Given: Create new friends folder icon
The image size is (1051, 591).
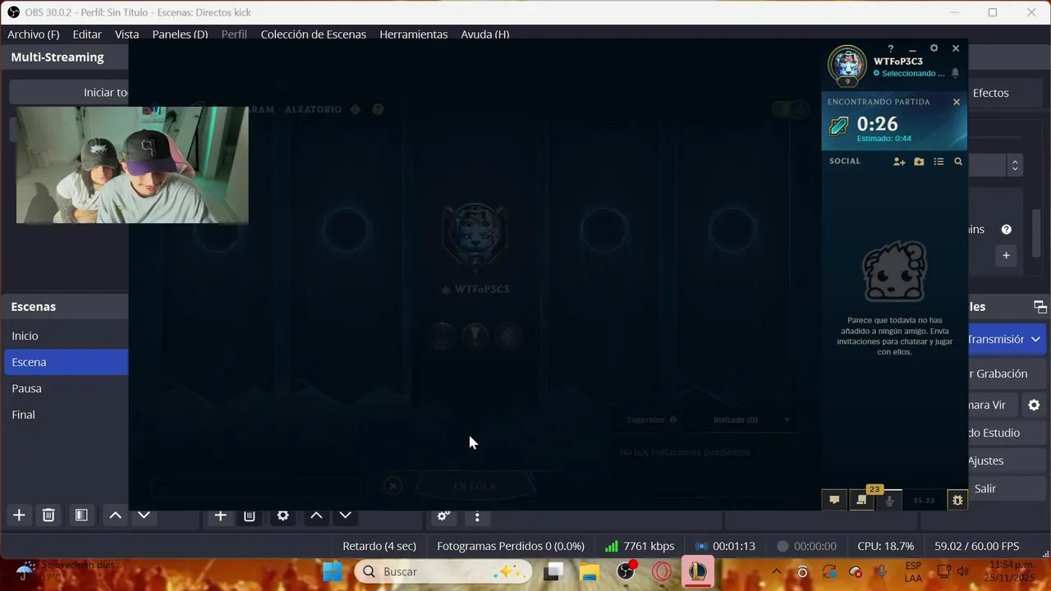Looking at the screenshot, I should click(919, 162).
